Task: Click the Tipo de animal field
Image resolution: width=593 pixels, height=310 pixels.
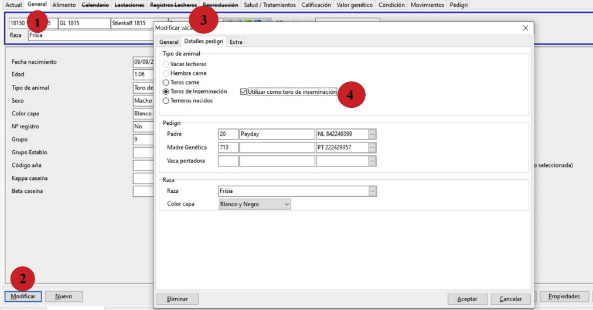Action: (x=144, y=88)
